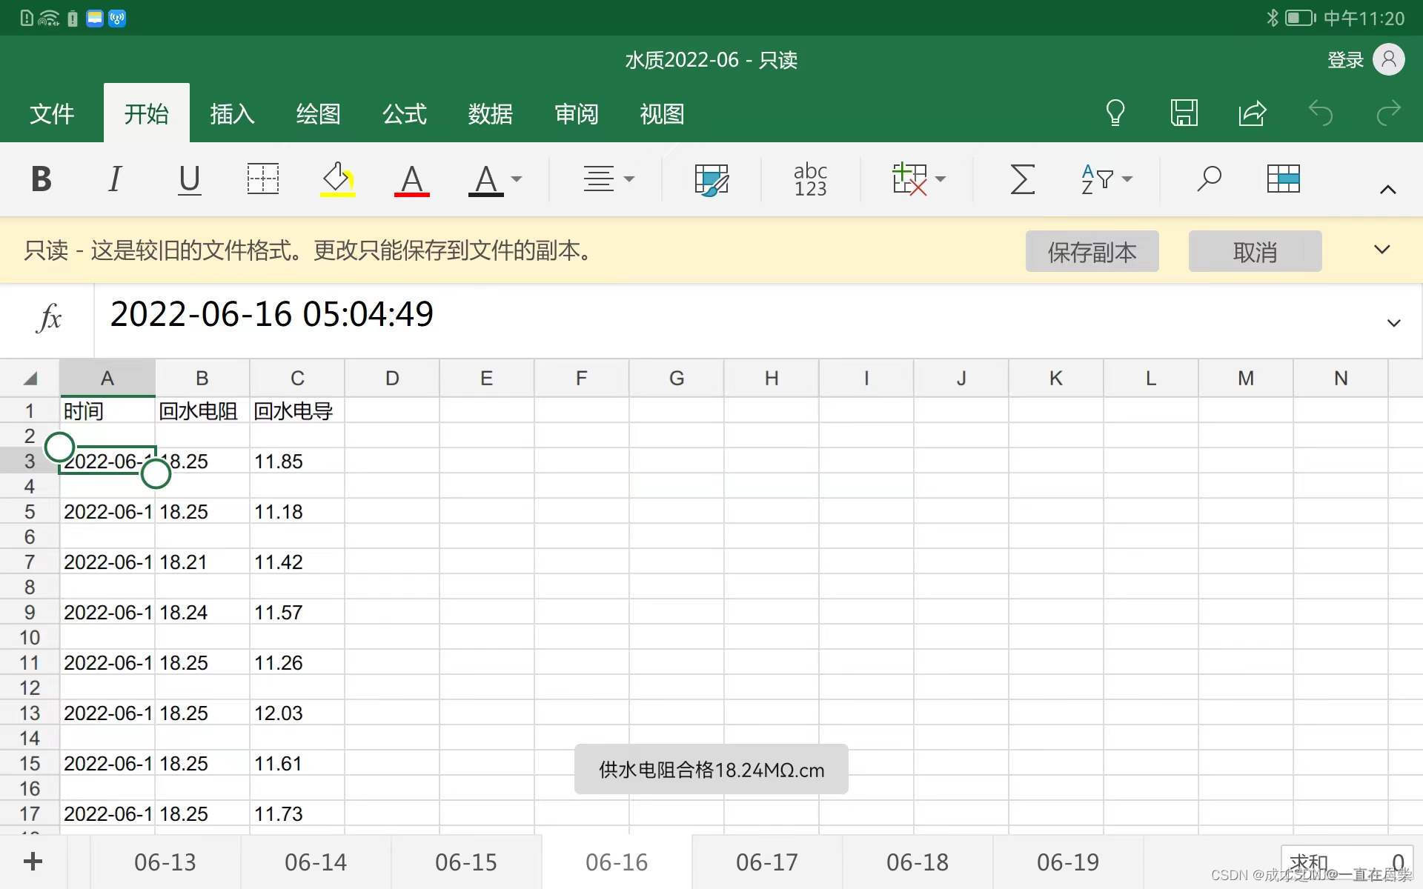Screen dimensions: 1423x889
Task: Open format as table icon
Action: (1284, 179)
